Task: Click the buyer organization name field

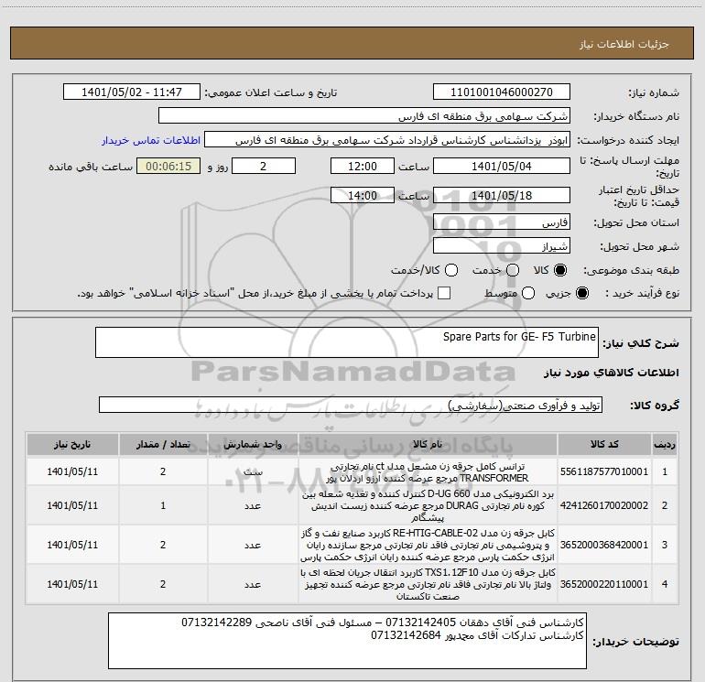Action: pos(364,116)
